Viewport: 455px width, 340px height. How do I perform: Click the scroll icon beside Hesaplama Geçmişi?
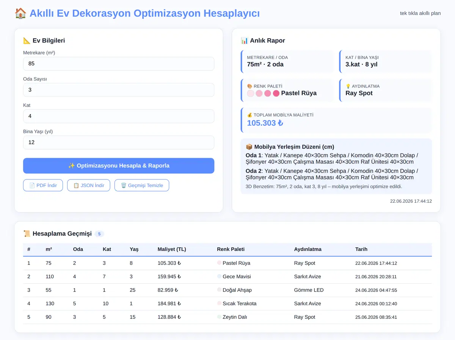(x=27, y=234)
